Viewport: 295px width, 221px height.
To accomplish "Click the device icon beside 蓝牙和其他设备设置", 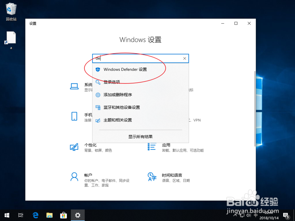I will pyautogui.click(x=98, y=108).
